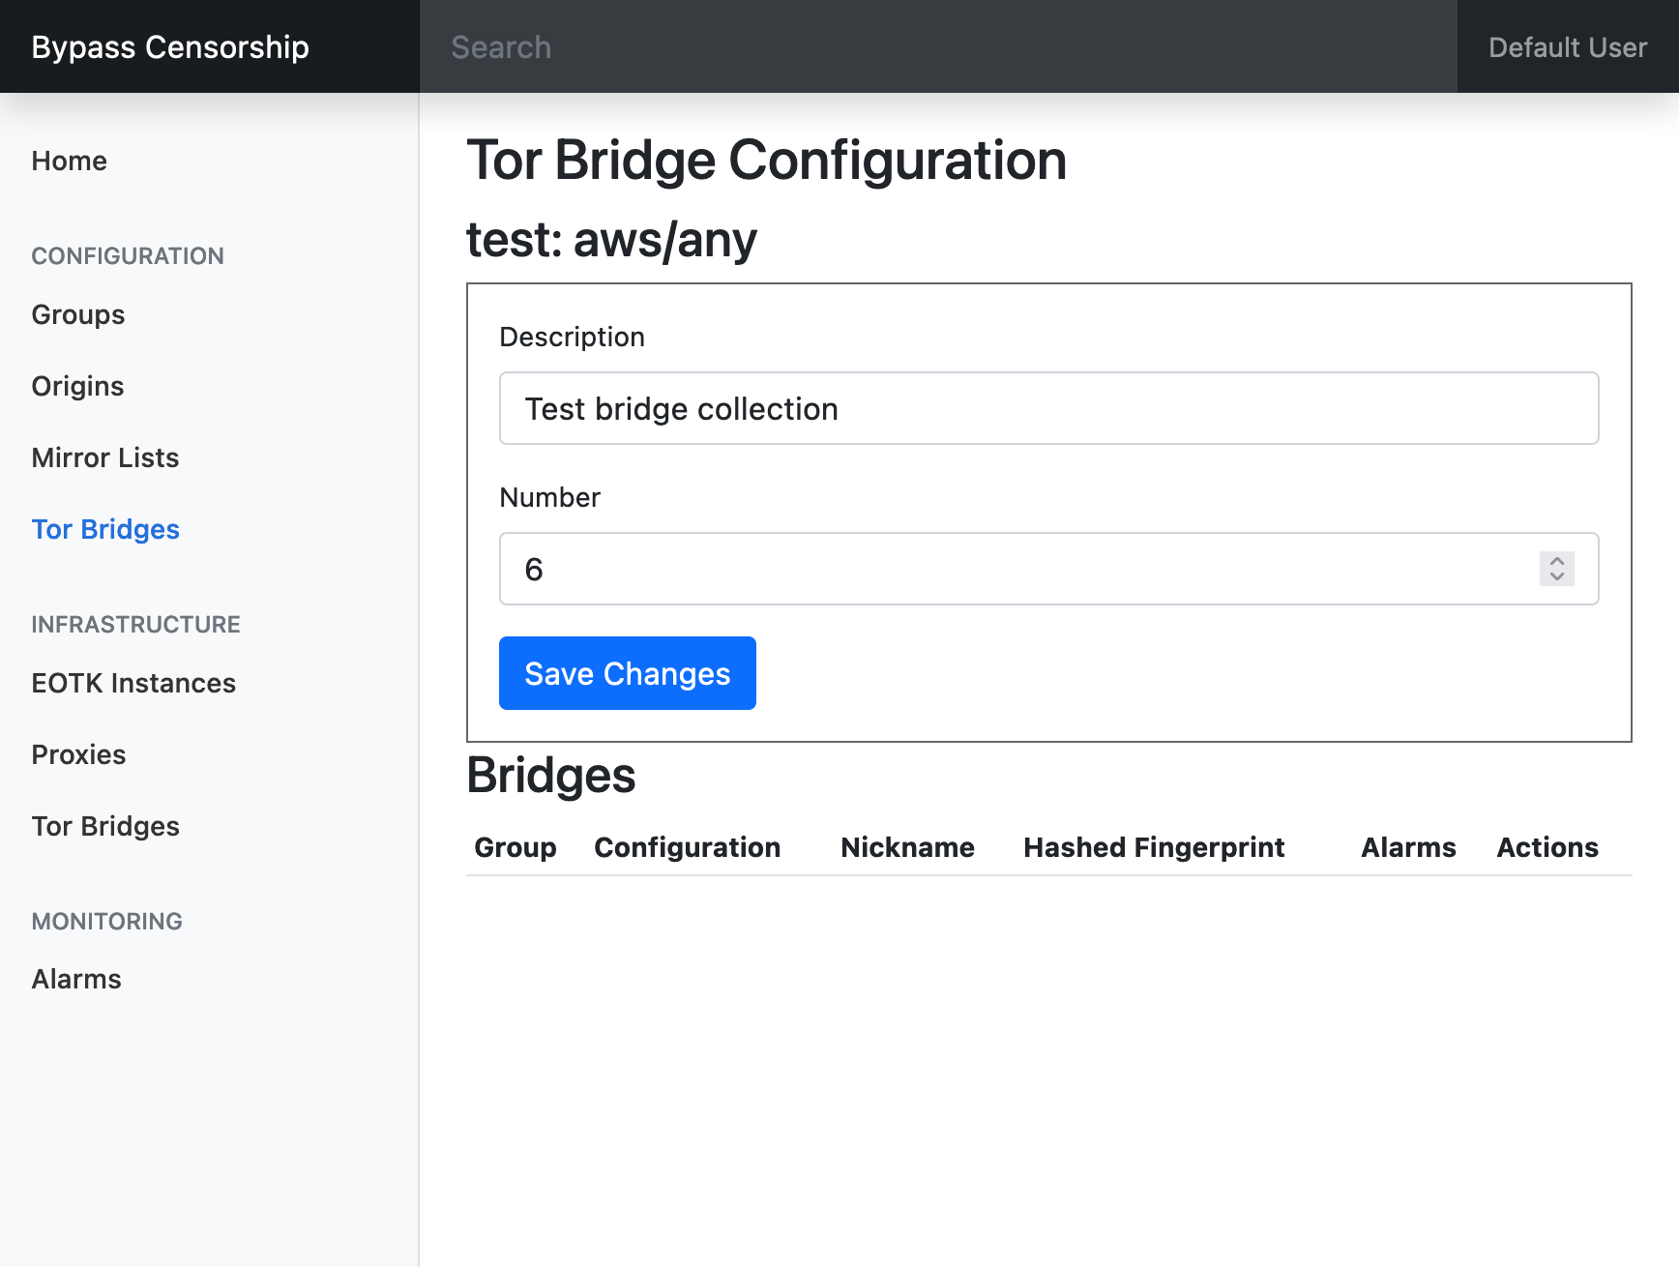
Task: Select Origins in the sidebar
Action: click(x=78, y=386)
